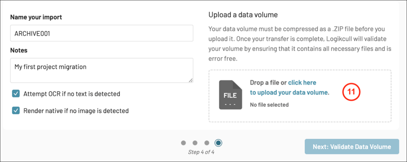
Task: Uncheck the Attempt OCR checkbox
Action: coord(16,94)
